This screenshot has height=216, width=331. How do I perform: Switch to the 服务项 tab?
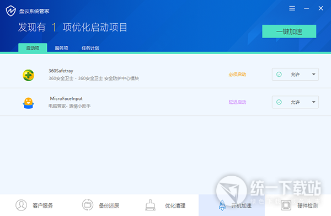61,48
